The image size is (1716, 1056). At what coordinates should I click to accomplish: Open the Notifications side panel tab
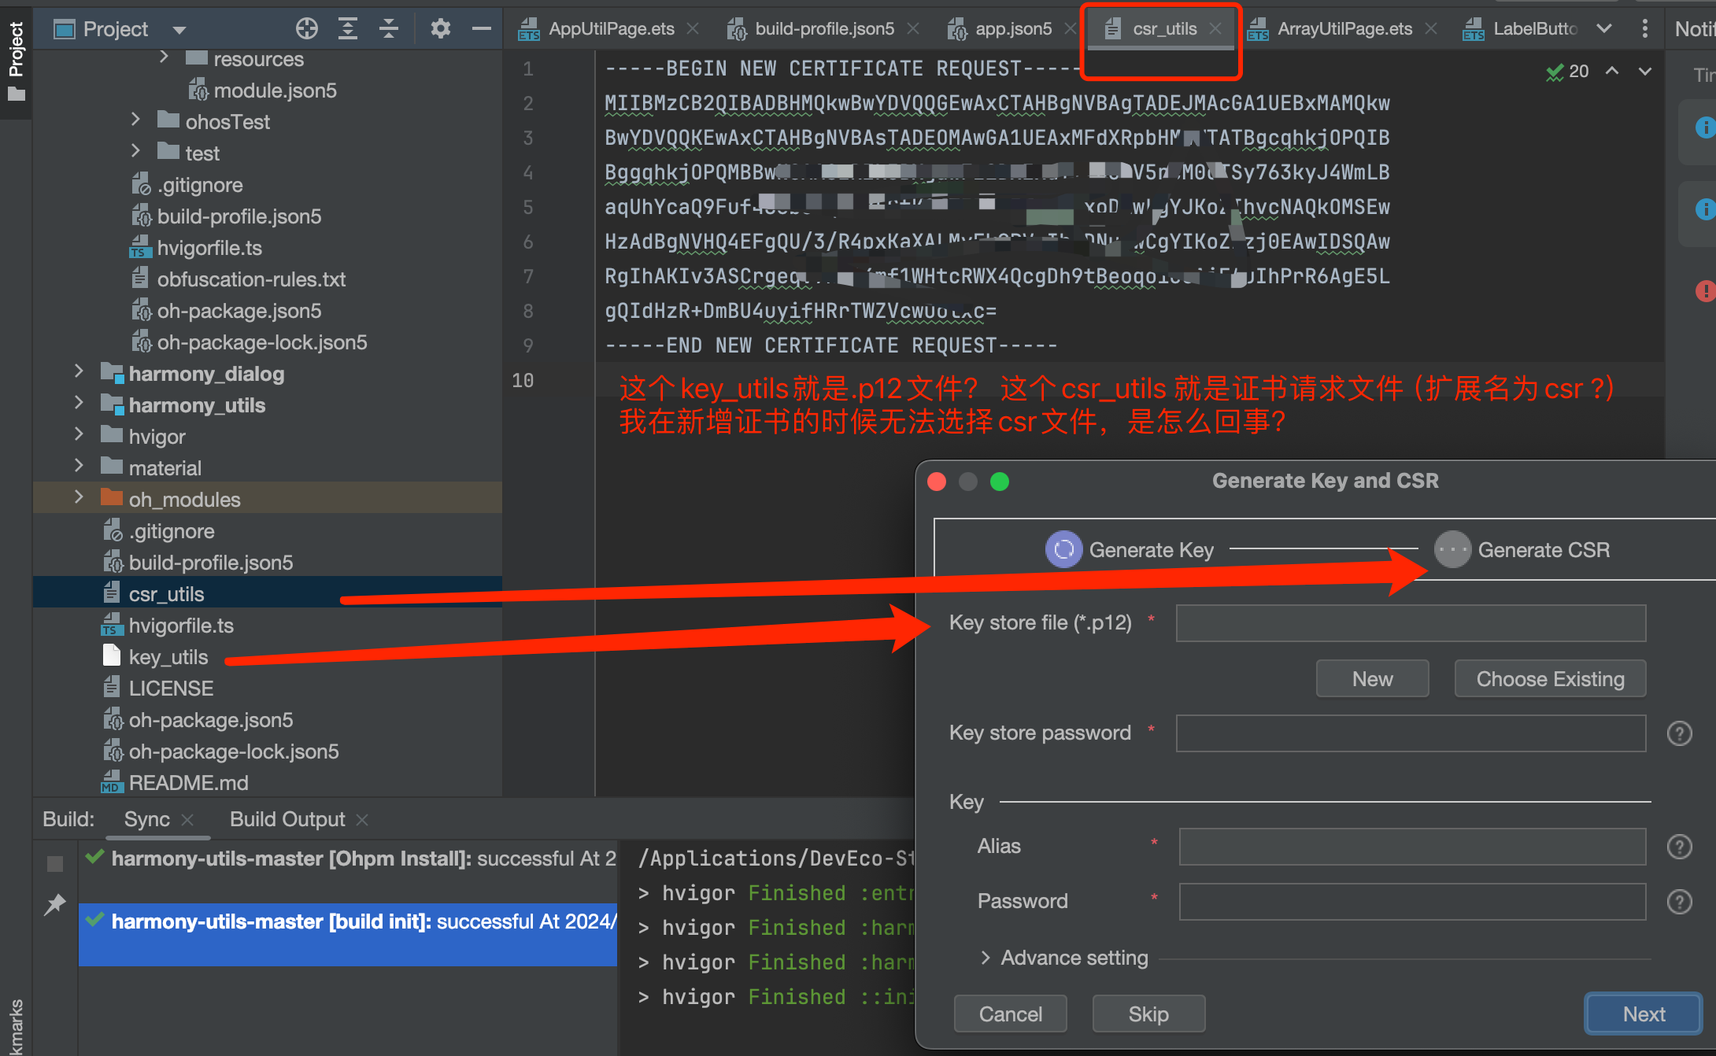click(1694, 29)
